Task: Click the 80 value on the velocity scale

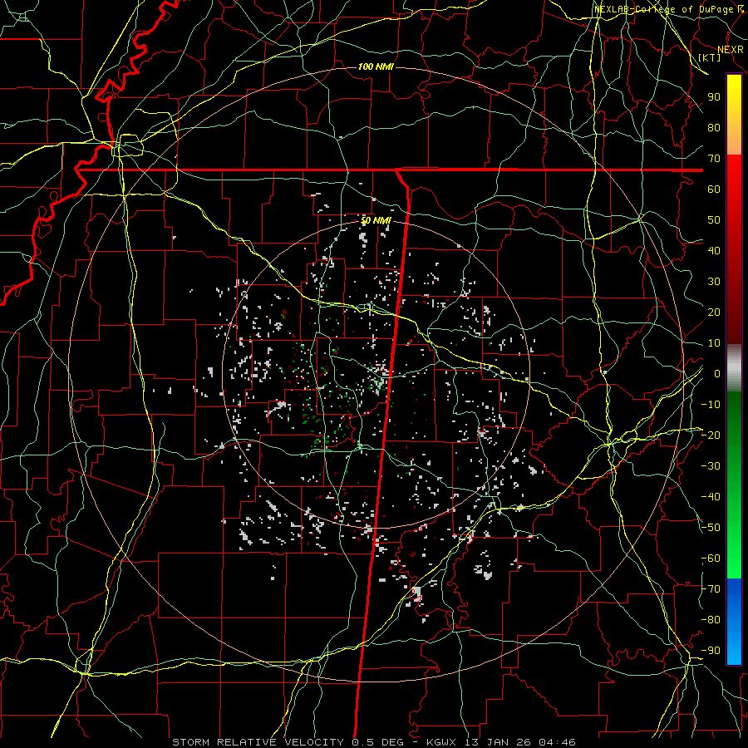Action: pyautogui.click(x=714, y=127)
